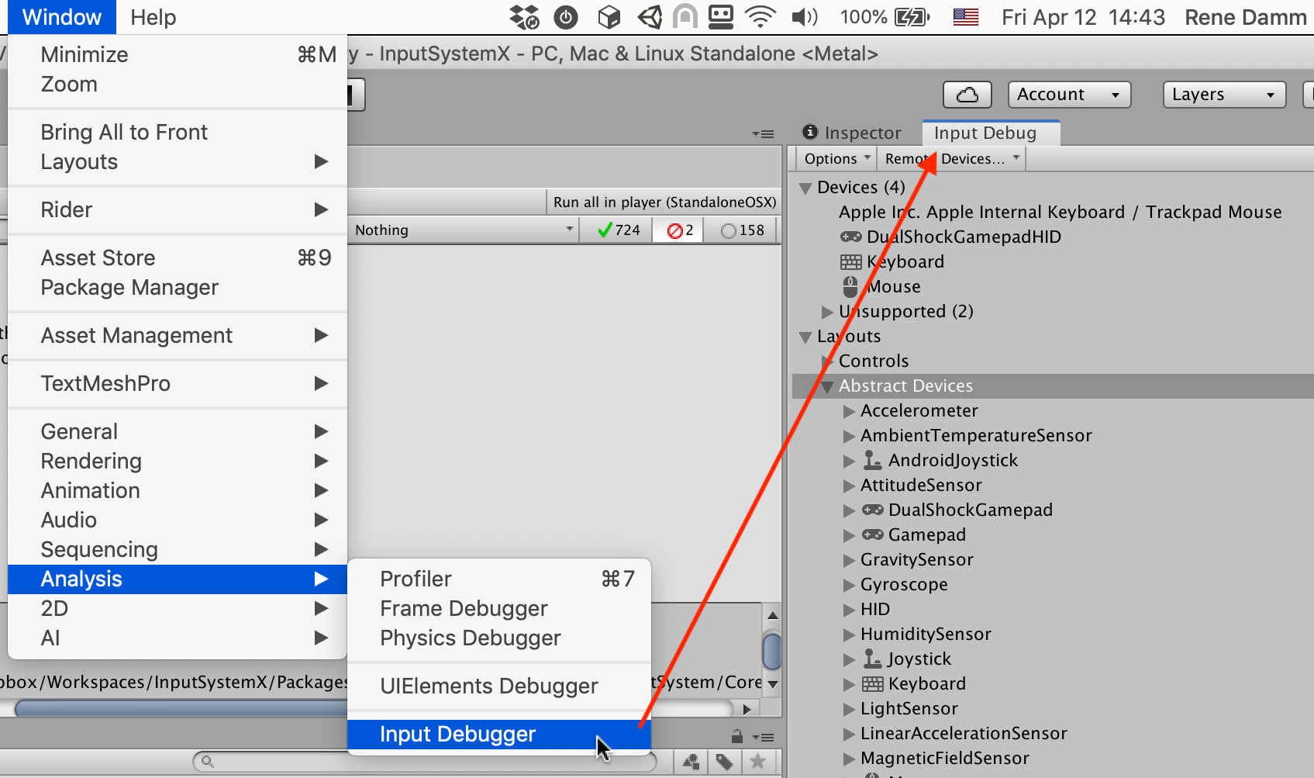Viewport: 1314px width, 778px height.
Task: Open the pane options menu icon beside the lock
Action: (764, 737)
